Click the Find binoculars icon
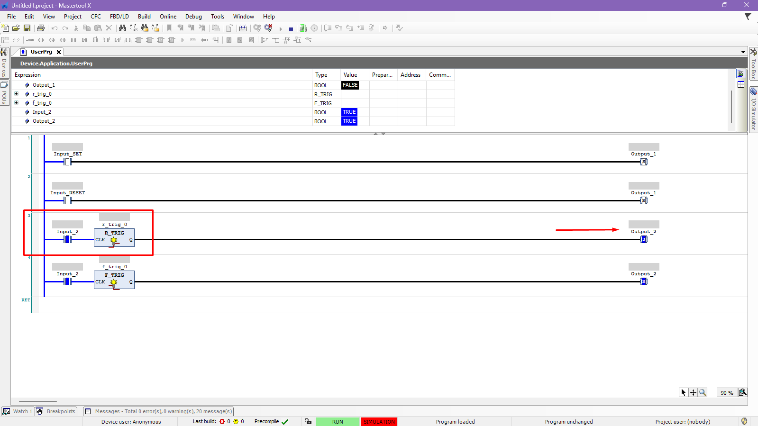Screen dimensions: 758x426 (x=122, y=28)
